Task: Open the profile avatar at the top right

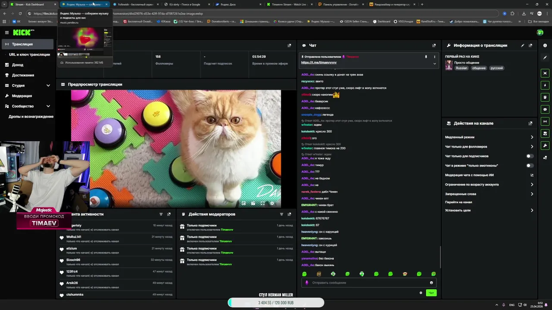Action: pos(540,32)
